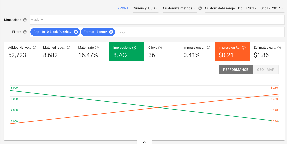Click the $0.80 axis label
The height and width of the screenshot is (144, 287).
click(x=274, y=88)
